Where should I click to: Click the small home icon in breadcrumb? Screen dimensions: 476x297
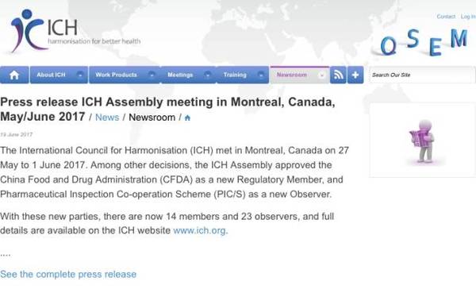(x=187, y=118)
